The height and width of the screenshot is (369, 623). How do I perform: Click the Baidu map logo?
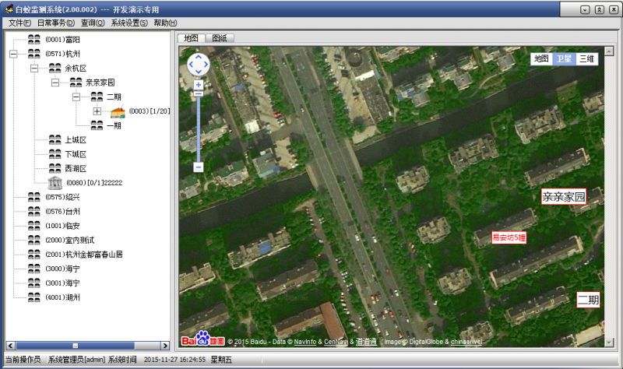tap(202, 339)
